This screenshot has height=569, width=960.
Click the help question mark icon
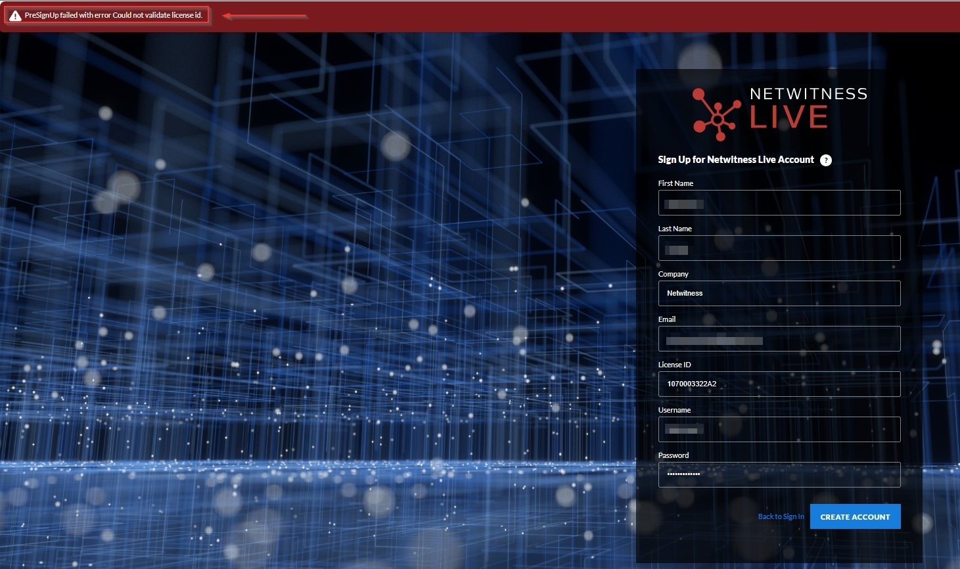tap(826, 160)
